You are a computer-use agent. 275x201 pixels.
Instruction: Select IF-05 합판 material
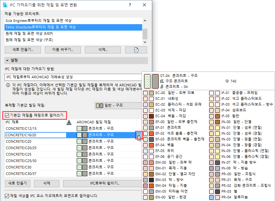coord(241,116)
